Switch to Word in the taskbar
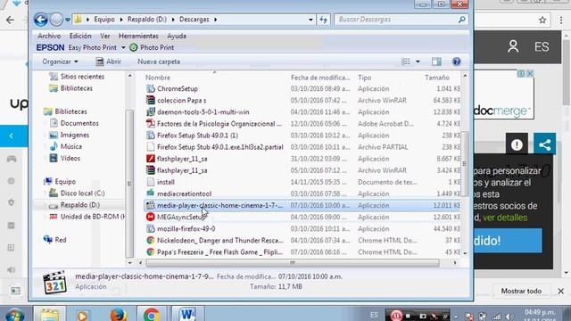 click(x=186, y=314)
